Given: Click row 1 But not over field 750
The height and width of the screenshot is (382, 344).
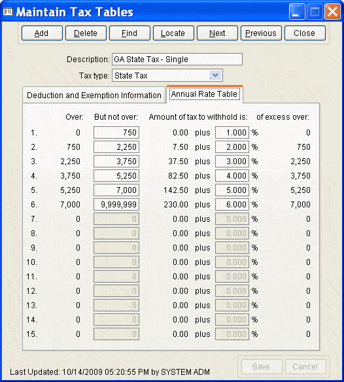Looking at the screenshot, I should point(116,133).
